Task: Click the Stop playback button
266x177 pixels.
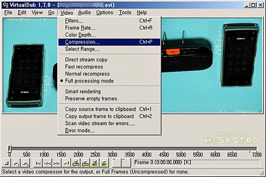Action: coord(6,163)
